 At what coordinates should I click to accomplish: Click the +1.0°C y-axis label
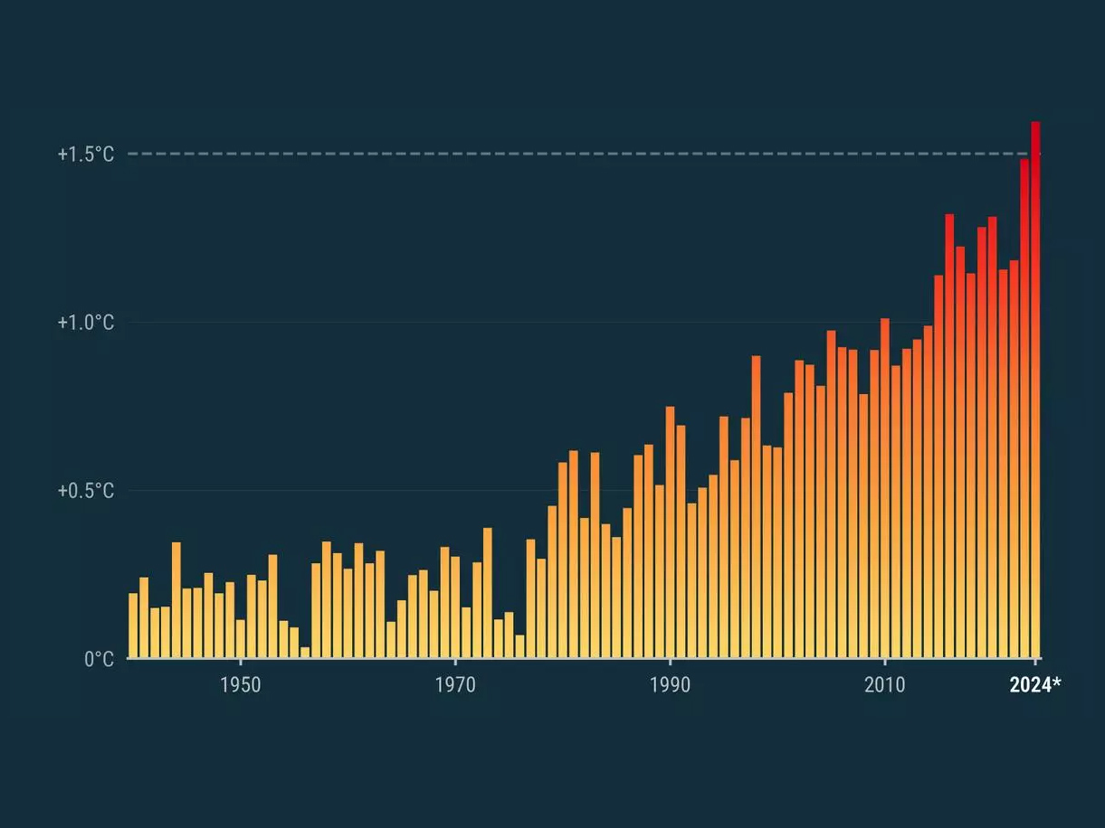tap(86, 323)
